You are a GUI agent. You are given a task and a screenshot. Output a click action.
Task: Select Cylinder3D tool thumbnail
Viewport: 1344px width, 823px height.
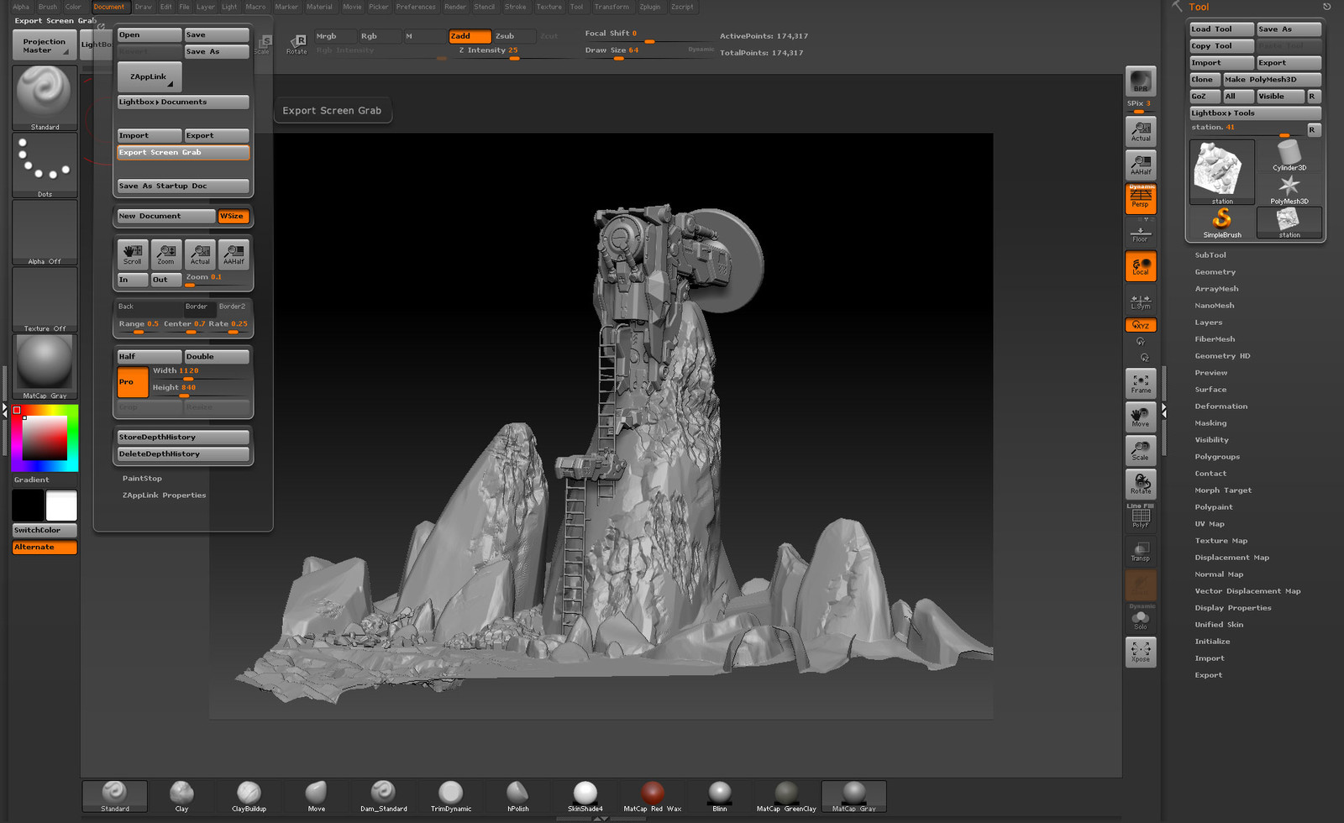point(1289,155)
